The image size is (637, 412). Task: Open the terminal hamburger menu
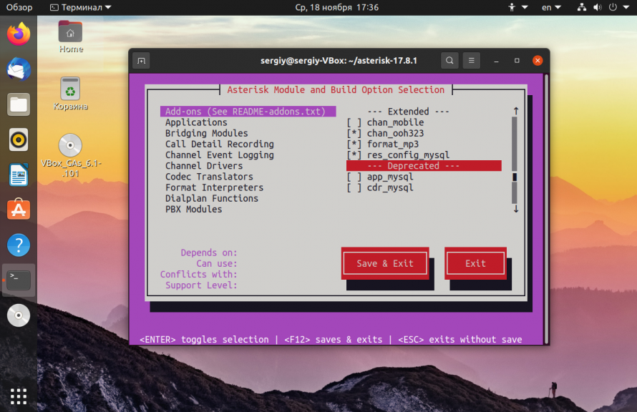471,61
